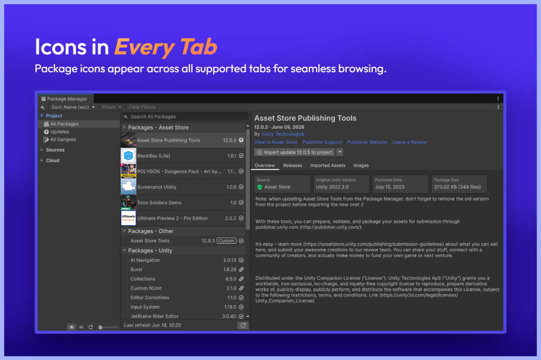Click the Search All Packages field
Viewport: 541px width, 360px height.
click(x=185, y=117)
